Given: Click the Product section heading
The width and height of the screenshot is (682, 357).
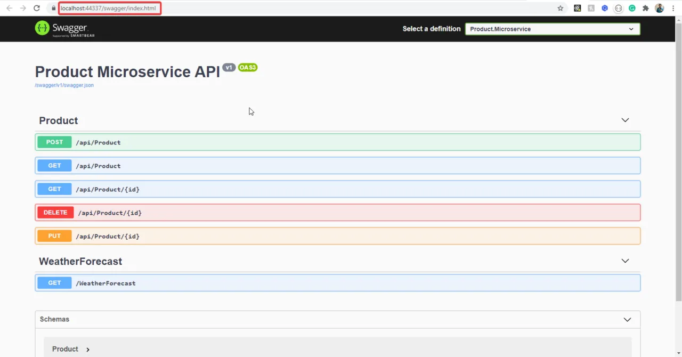Looking at the screenshot, I should tap(59, 120).
